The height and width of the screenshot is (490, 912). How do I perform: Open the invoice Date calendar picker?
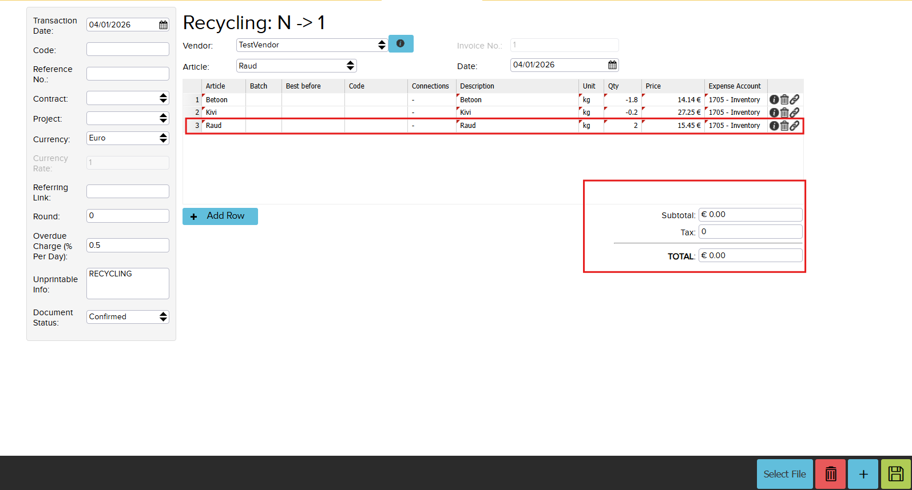coord(612,65)
